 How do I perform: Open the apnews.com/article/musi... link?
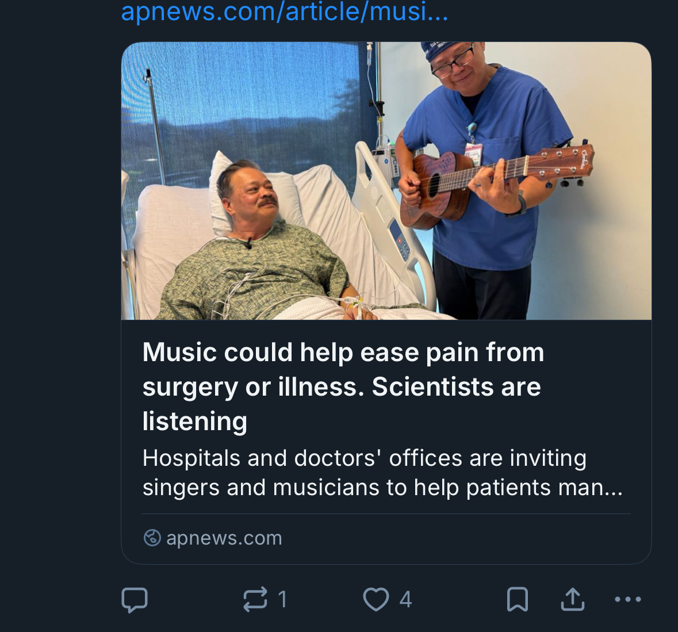pos(284,12)
